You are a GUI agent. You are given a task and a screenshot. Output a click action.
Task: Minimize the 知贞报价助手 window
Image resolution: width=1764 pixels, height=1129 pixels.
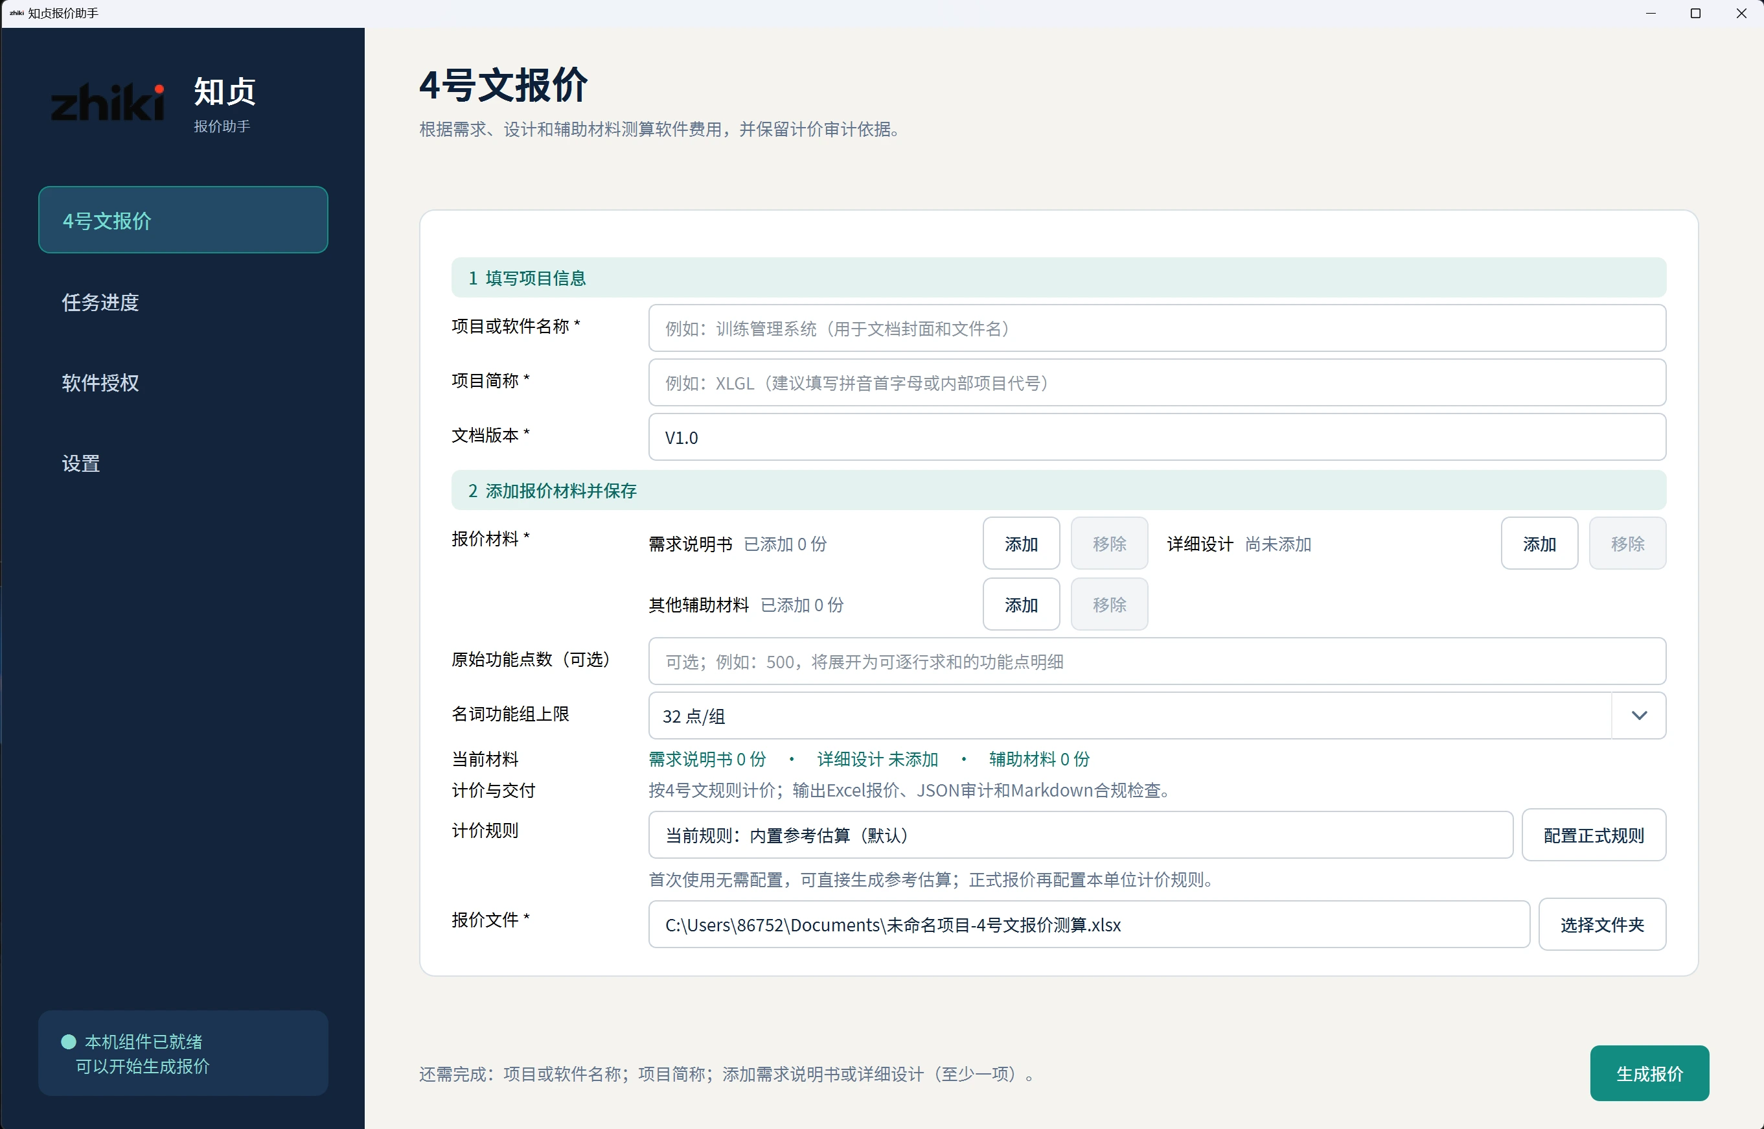tap(1651, 13)
